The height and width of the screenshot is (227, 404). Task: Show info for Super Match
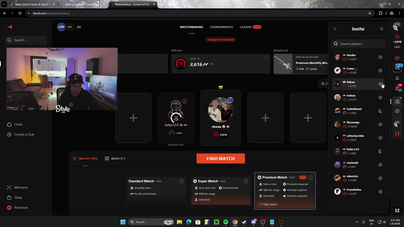click(x=246, y=181)
